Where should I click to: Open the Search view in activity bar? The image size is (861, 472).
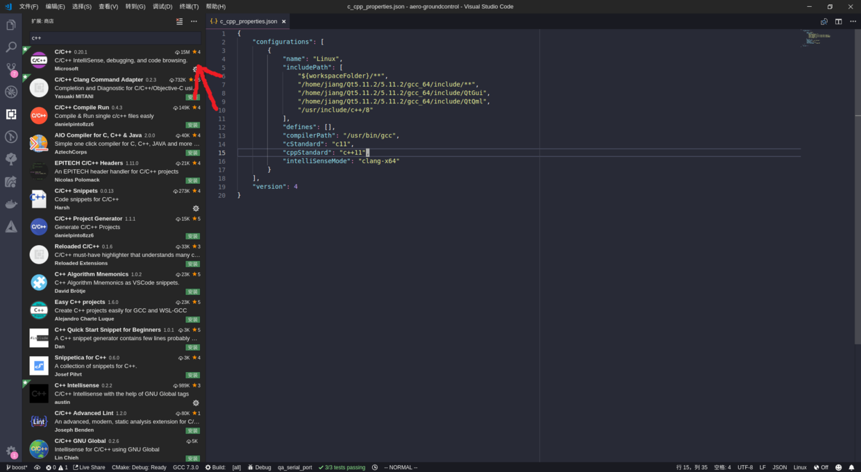(x=11, y=48)
